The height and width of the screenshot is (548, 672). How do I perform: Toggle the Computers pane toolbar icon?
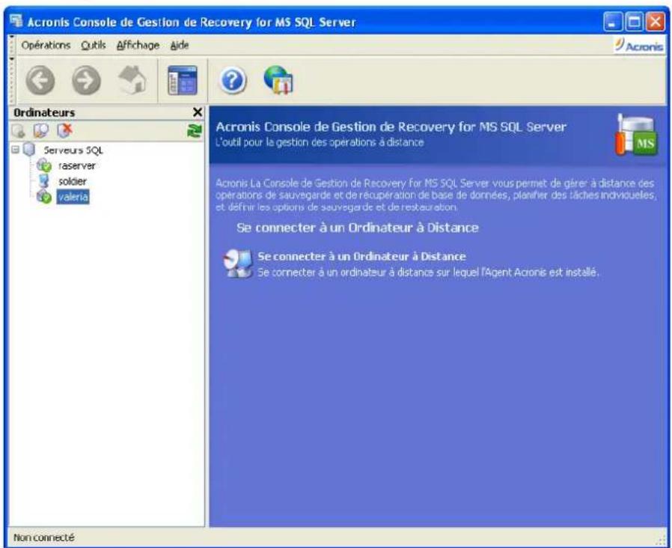(183, 80)
